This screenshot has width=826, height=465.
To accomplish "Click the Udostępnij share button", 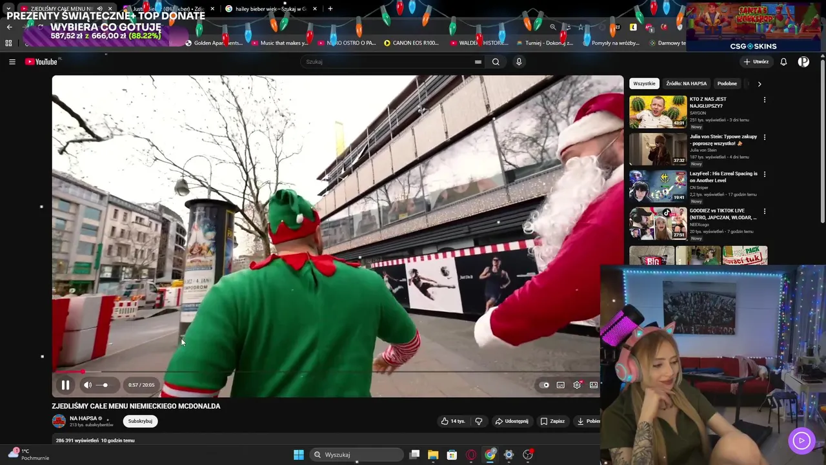I will (x=511, y=421).
